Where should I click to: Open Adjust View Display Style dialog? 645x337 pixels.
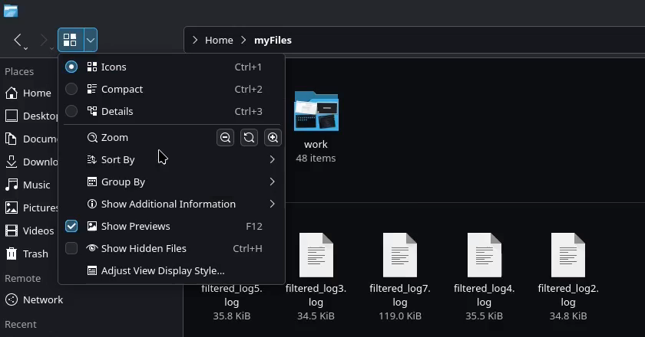coord(171,270)
